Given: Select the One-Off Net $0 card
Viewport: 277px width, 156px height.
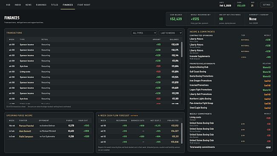Looking at the screenshot, I should click(x=230, y=19).
